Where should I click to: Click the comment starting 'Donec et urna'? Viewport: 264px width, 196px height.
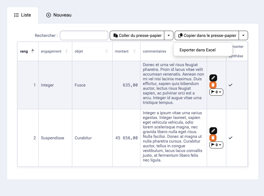click(173, 84)
